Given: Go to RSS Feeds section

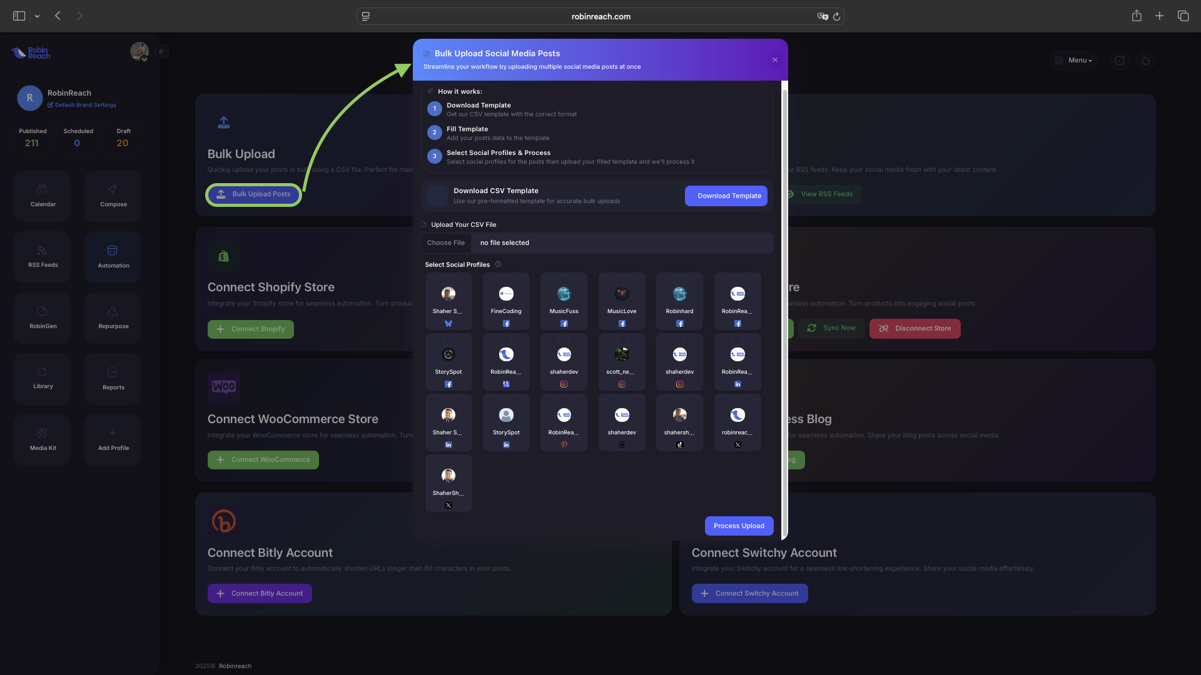Looking at the screenshot, I should point(43,256).
